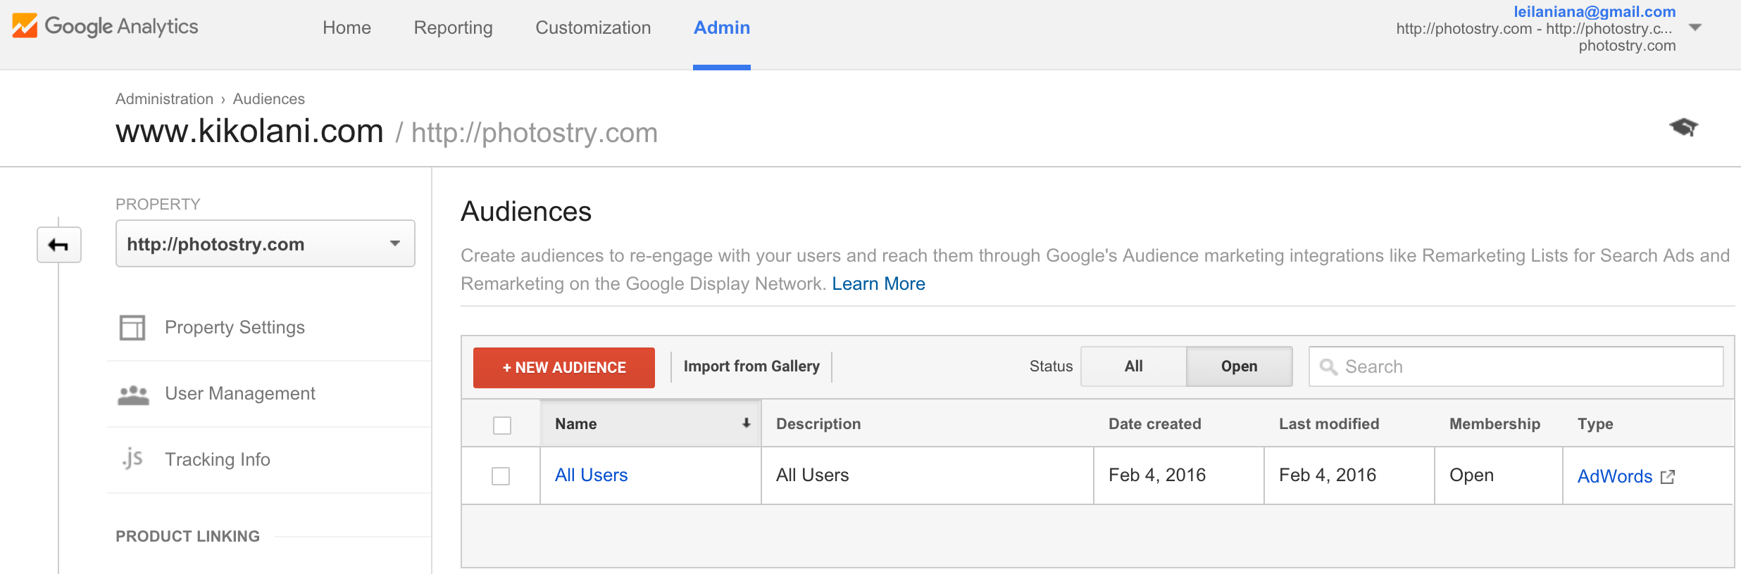This screenshot has width=1741, height=574.
Task: Toggle the select-all header checkbox
Action: coord(502,425)
